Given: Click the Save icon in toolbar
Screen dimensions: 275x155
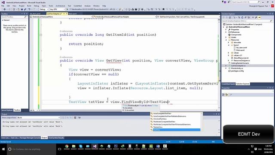Looking at the screenshot, I should point(22,9).
